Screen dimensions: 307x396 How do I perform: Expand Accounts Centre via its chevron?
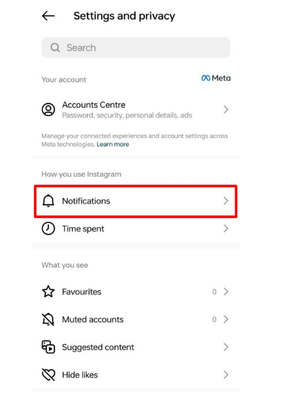click(x=226, y=110)
